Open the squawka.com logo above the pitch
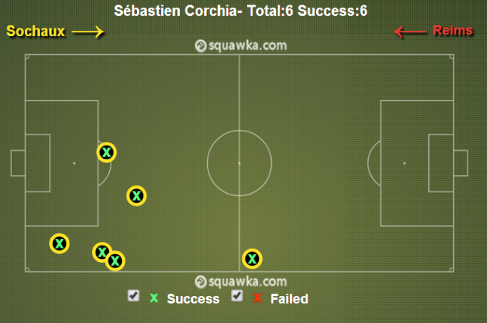 point(241,46)
